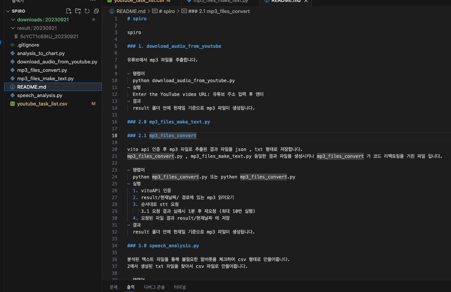Click the New File icon in explorer header
451x292 pixels.
click(69, 11)
